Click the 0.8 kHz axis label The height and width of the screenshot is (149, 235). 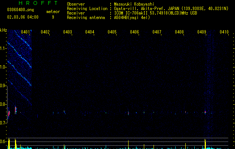pyautogui.click(x=3, y=104)
